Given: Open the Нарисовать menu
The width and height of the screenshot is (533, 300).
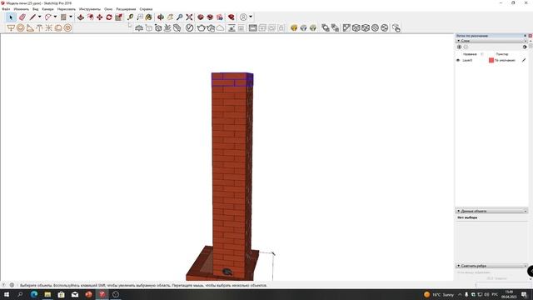Looking at the screenshot, I should click(67, 9).
